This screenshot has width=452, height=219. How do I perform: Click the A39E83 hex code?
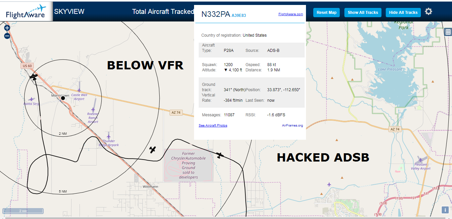(x=239, y=15)
